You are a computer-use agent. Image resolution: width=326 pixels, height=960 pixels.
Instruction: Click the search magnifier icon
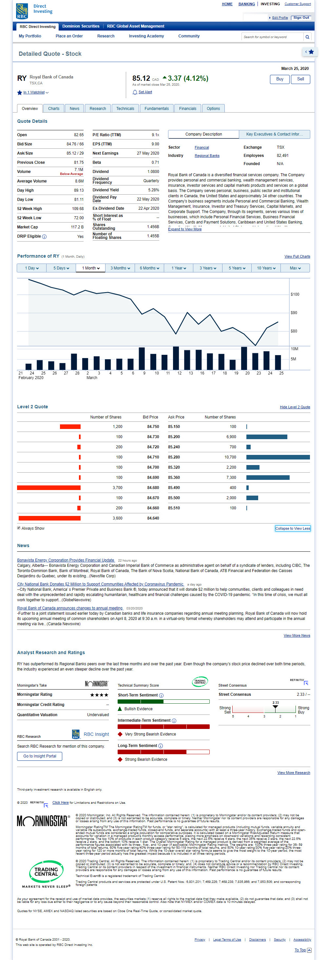pyautogui.click(x=307, y=37)
